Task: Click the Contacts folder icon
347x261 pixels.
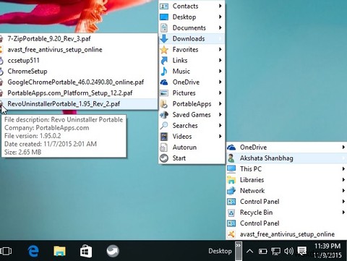Action: 164,6
